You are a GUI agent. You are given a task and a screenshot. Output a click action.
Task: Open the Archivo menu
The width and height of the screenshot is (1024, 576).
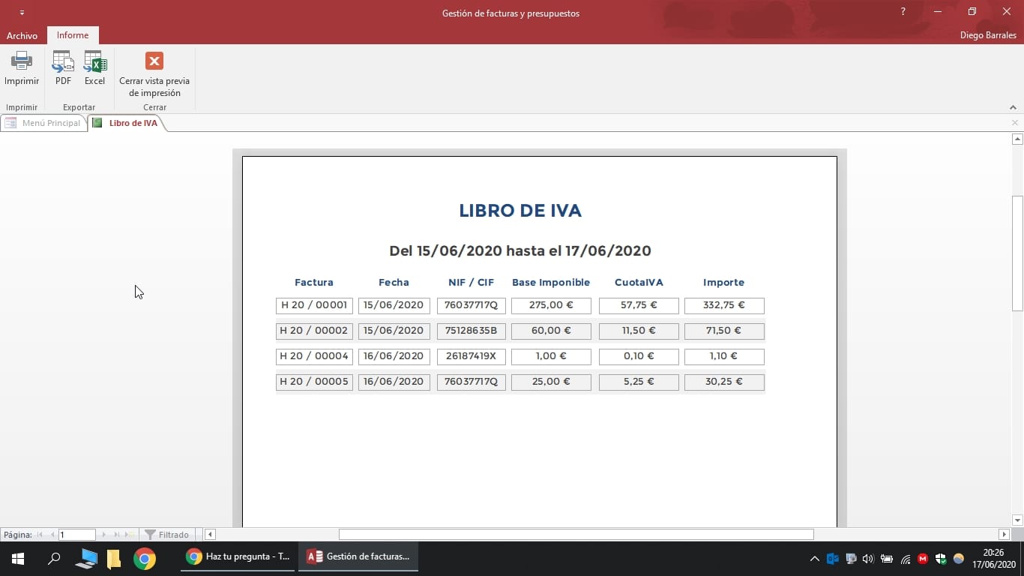pyautogui.click(x=22, y=35)
